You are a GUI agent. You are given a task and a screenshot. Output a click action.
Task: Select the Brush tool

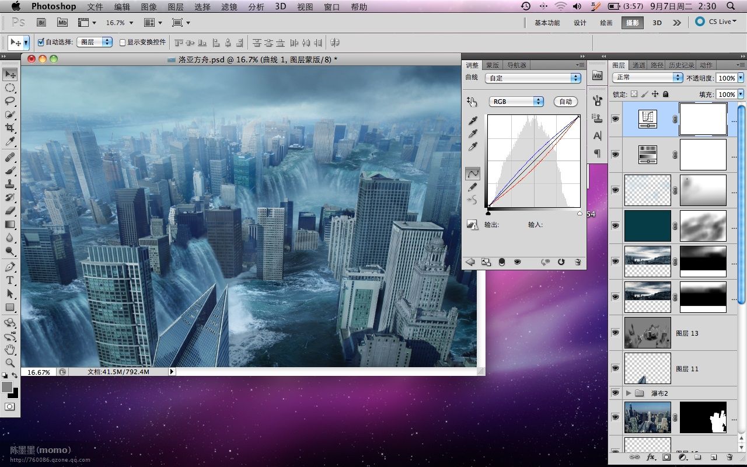point(10,170)
